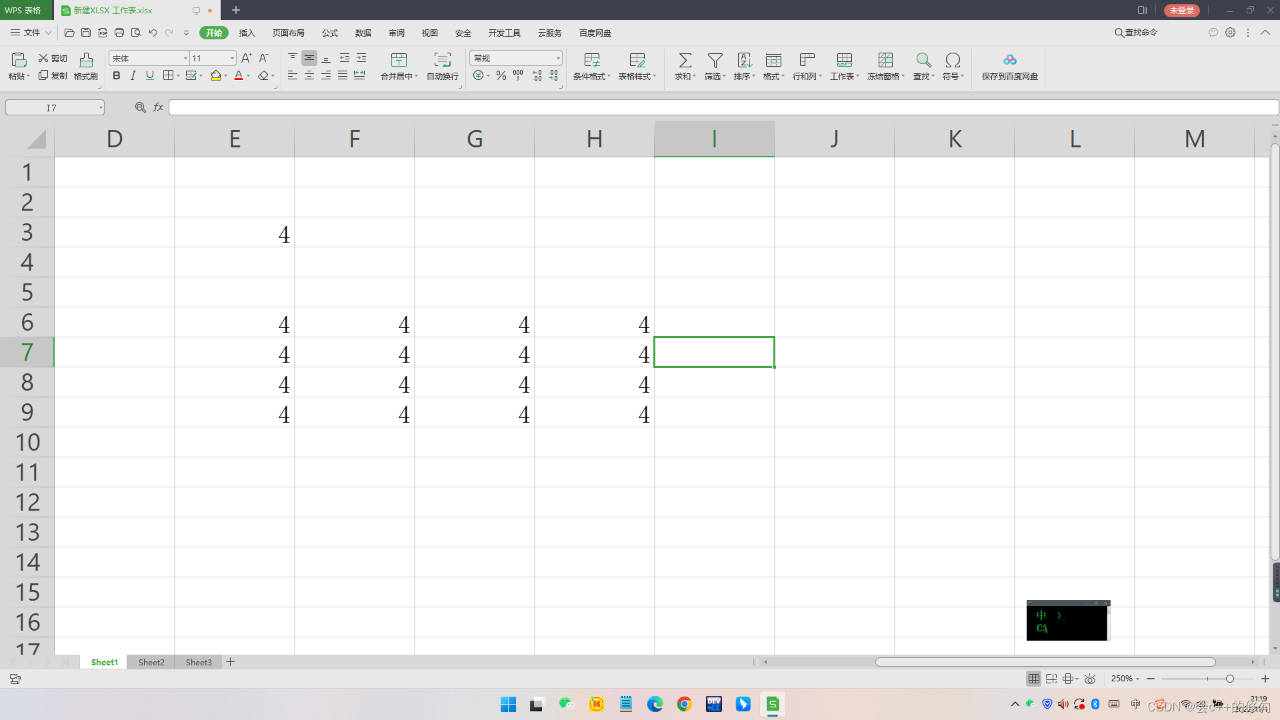Click the Save to Baidu Netdisk icon

pyautogui.click(x=1009, y=61)
